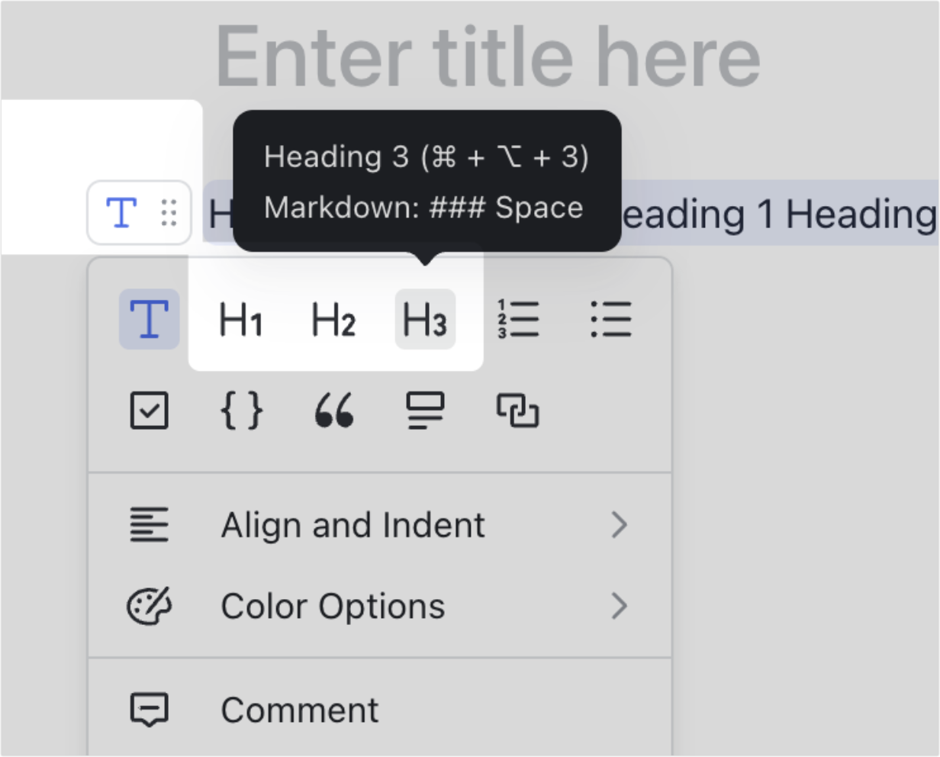Toggle the checklist block format
The height and width of the screenshot is (757, 940).
[150, 411]
